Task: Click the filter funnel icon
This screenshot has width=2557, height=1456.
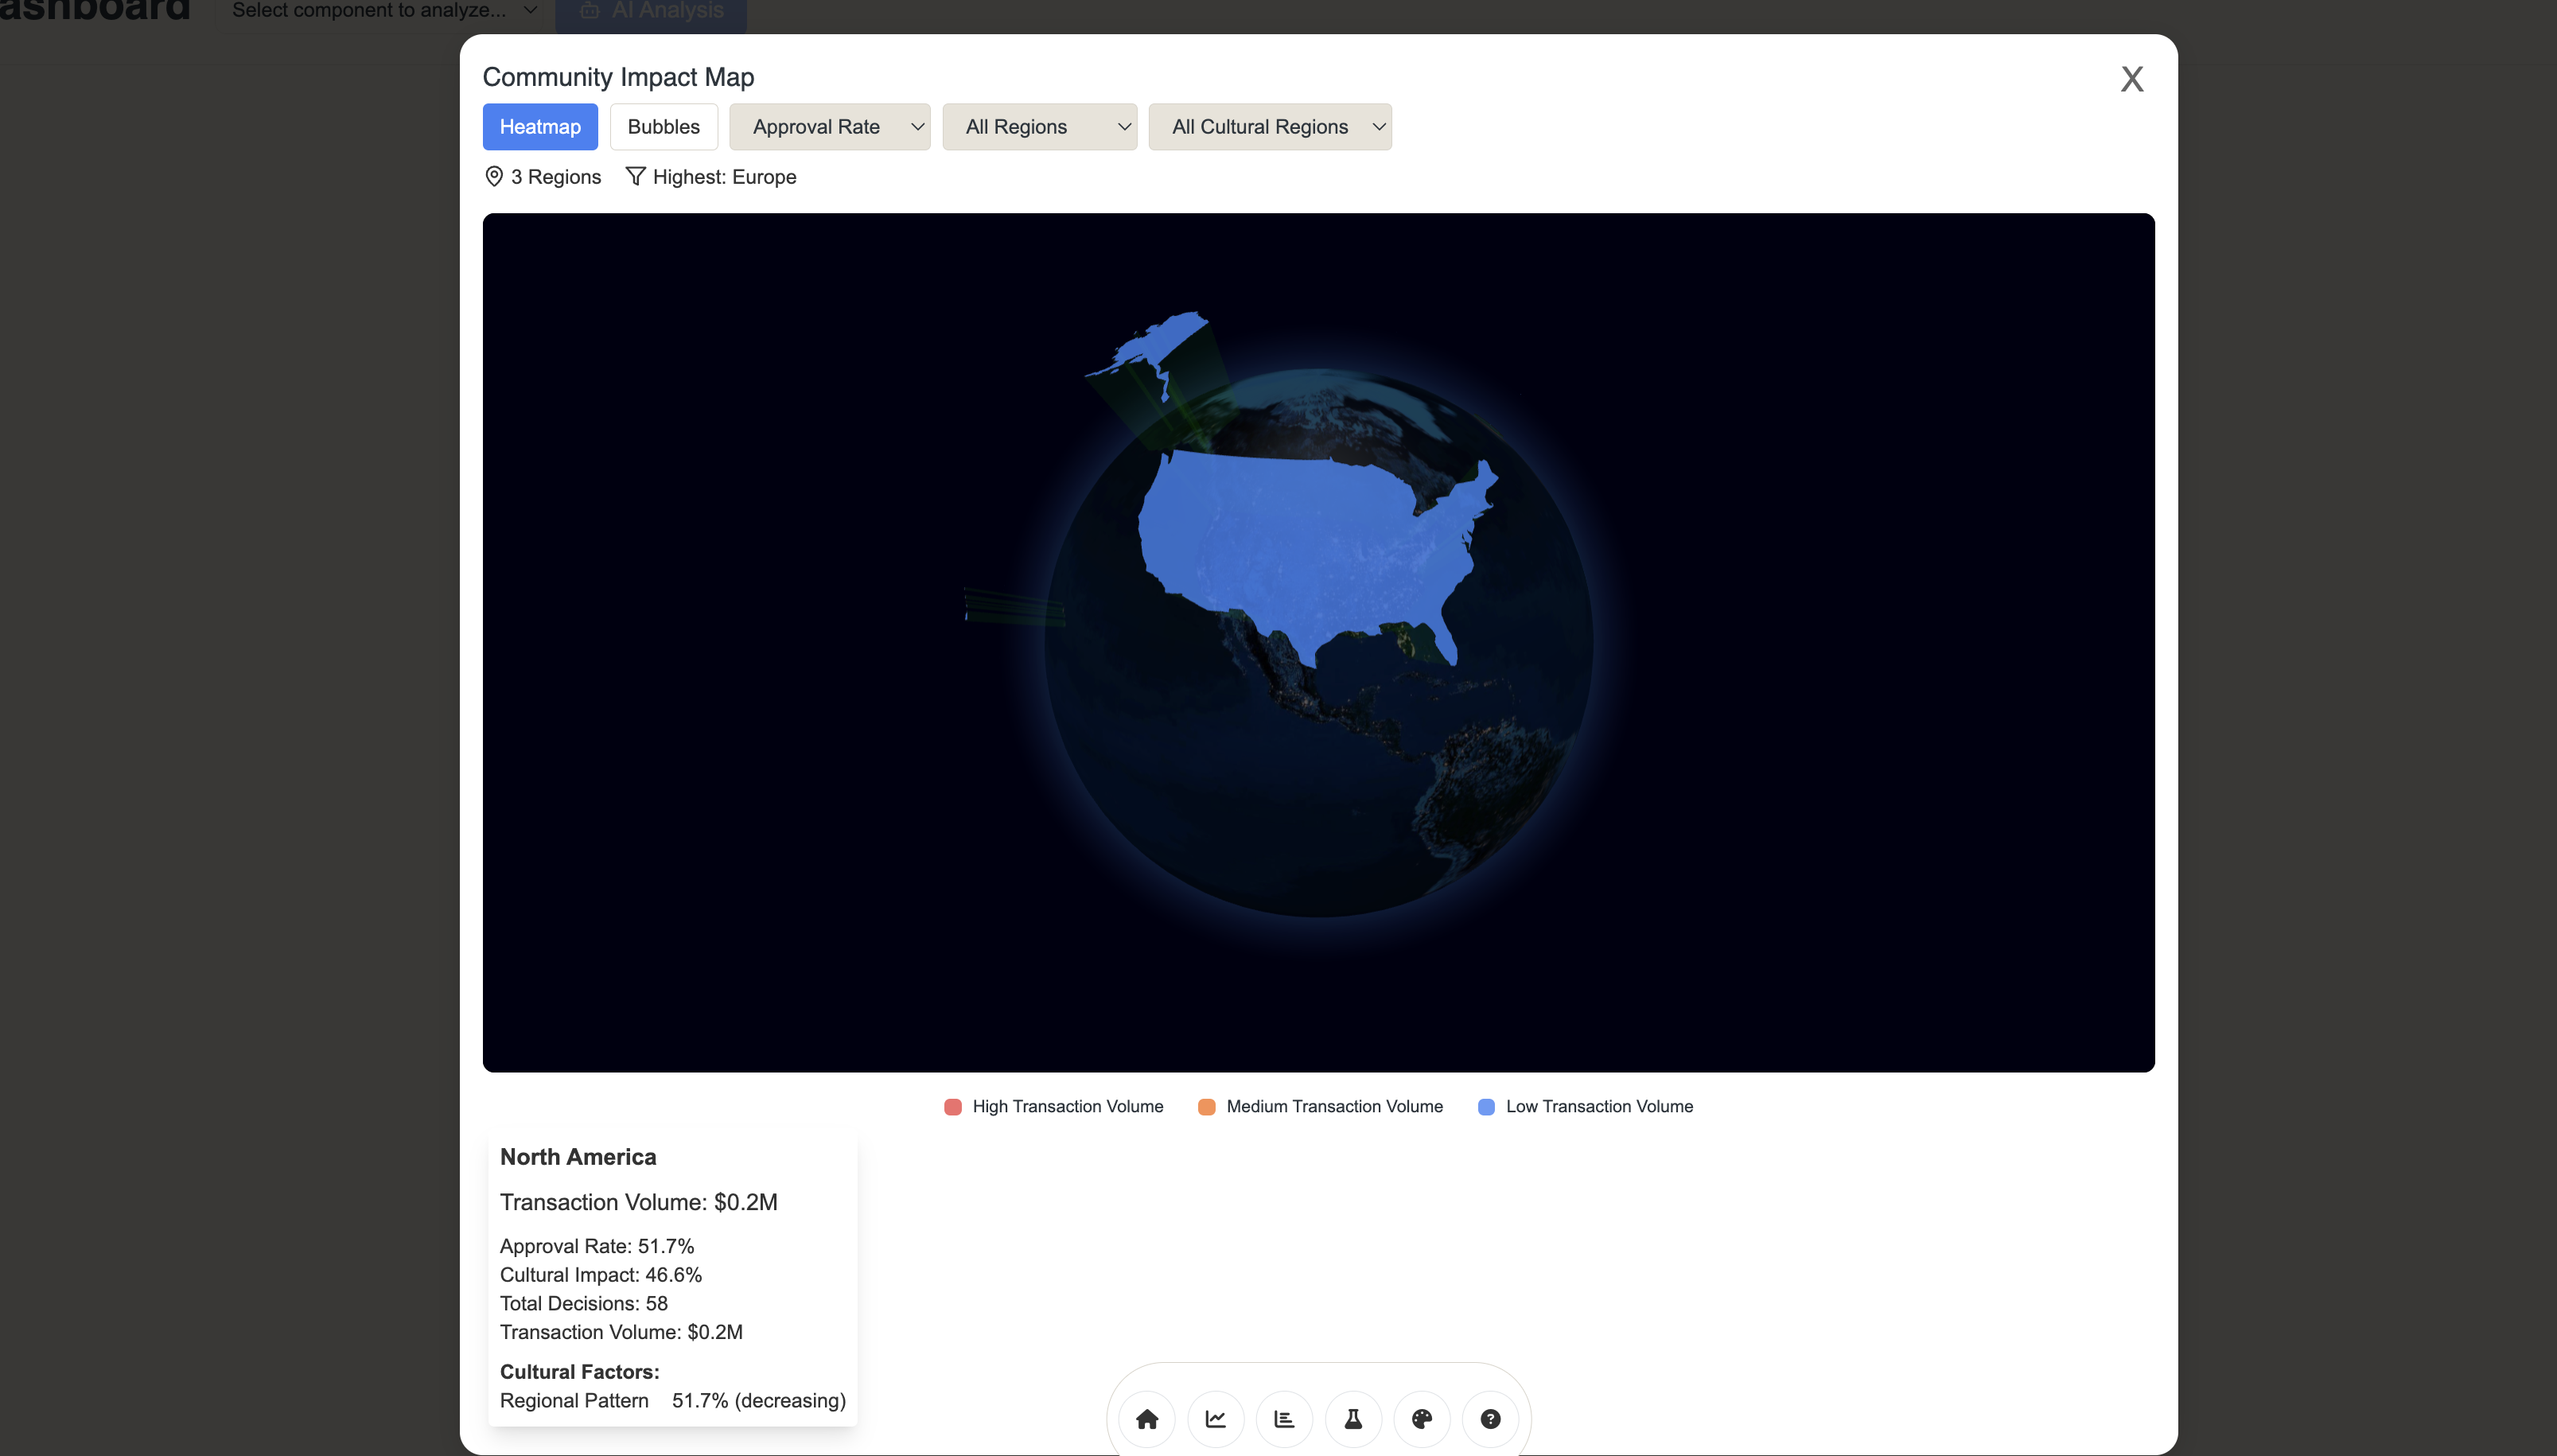Action: (635, 176)
